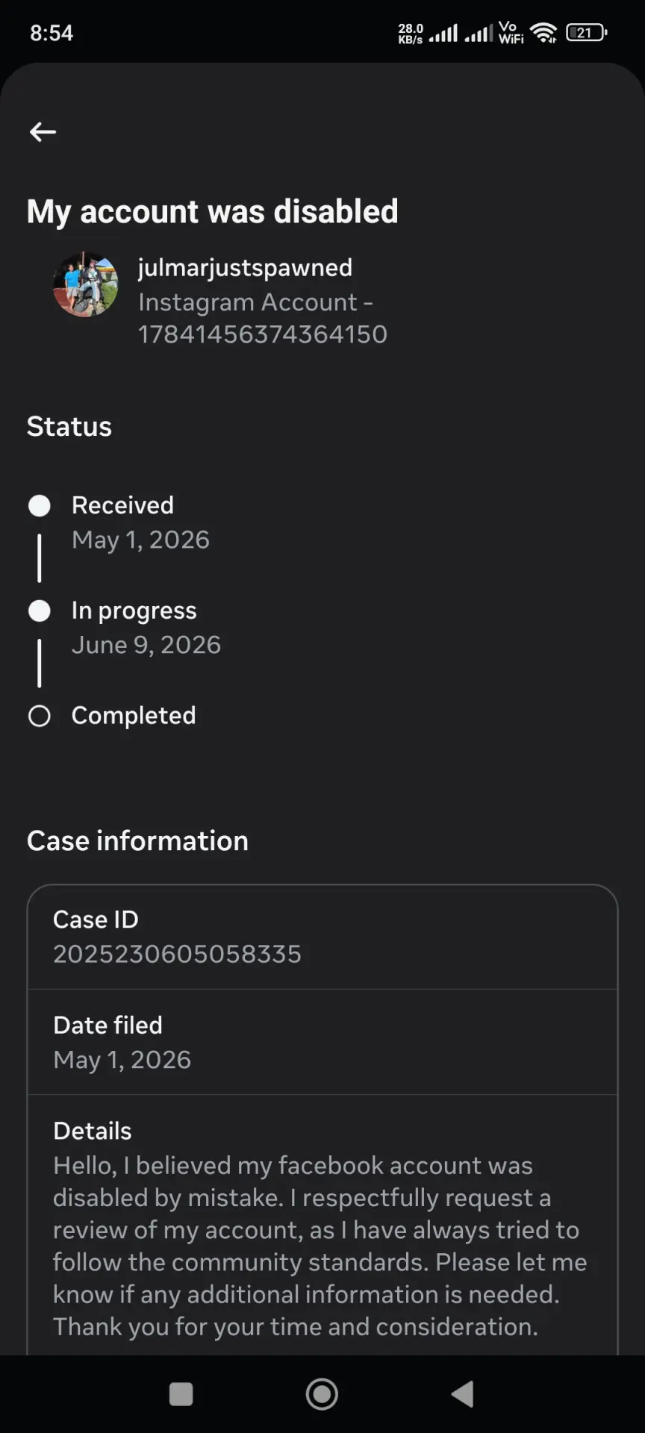Tap the Wi-Fi status icon
Image resolution: width=645 pixels, height=1433 pixels.
click(x=543, y=33)
